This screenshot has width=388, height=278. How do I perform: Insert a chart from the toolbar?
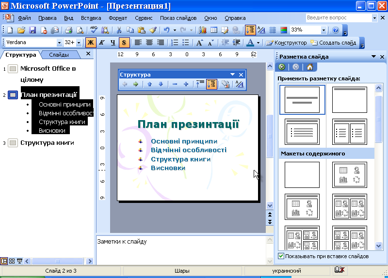click(203, 30)
